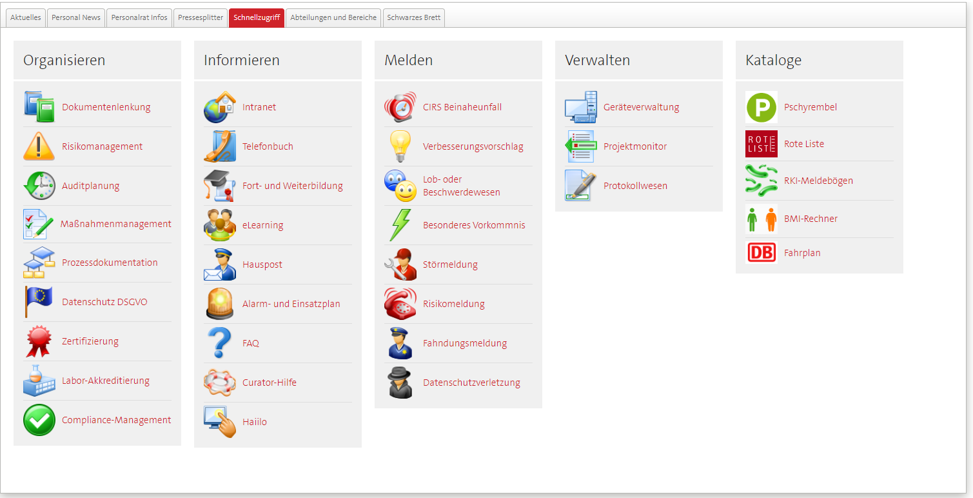Open Dokumentenlenkung via its icon
The width and height of the screenshot is (973, 498).
(x=39, y=107)
